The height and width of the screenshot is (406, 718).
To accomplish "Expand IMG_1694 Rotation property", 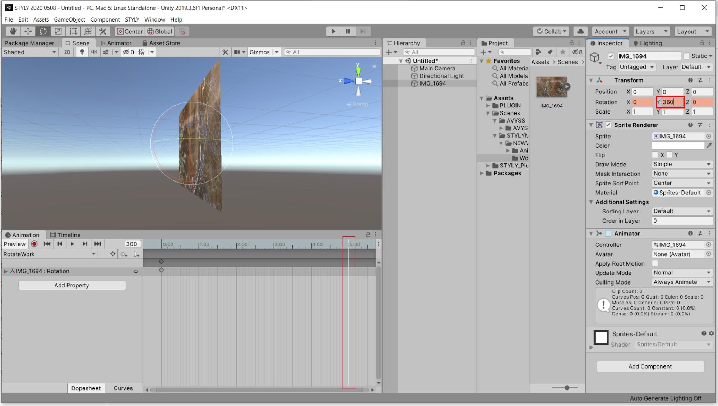I will click(x=6, y=271).
